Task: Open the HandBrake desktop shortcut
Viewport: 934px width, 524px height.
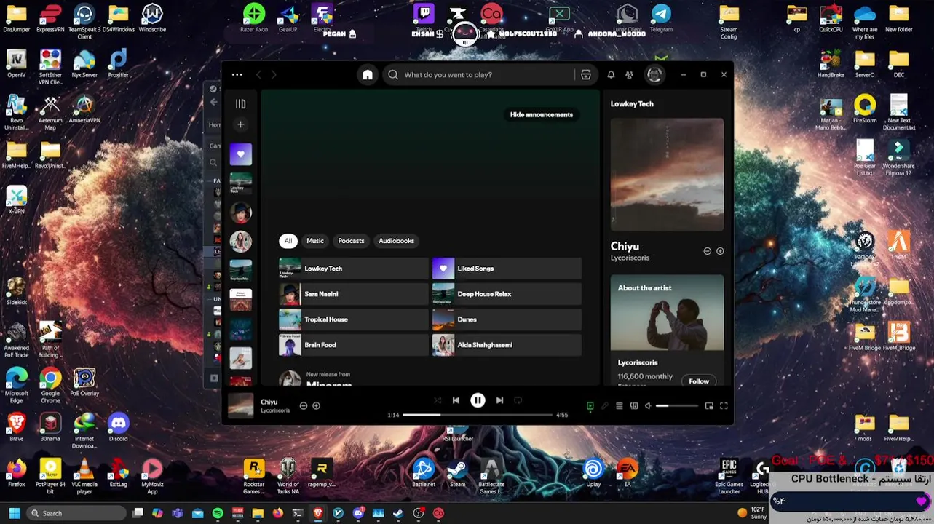Action: point(831,63)
